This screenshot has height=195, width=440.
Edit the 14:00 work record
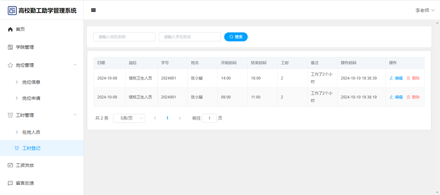[x=396, y=78]
